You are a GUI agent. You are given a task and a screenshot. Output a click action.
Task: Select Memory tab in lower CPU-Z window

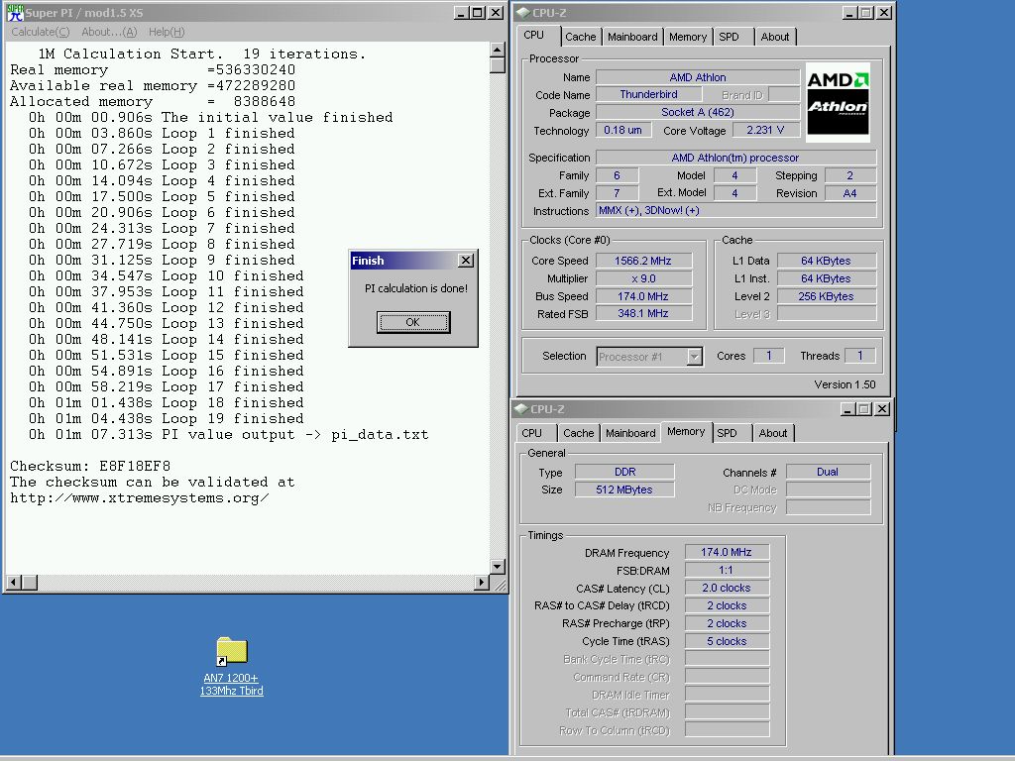tap(686, 431)
